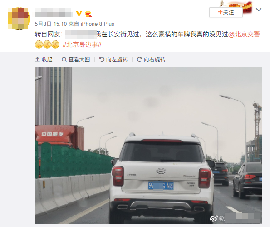Open the @北京交警 mention link

pyautogui.click(x=244, y=34)
